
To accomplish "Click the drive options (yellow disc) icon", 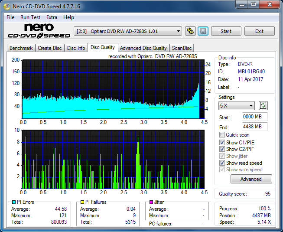I will click(190, 31).
